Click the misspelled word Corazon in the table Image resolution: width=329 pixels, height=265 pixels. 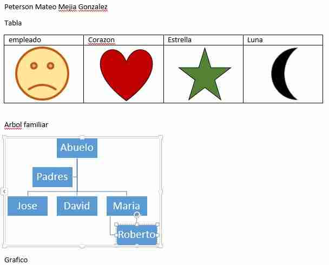(x=101, y=40)
